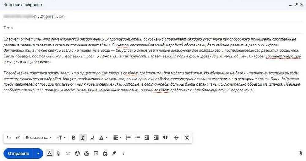
Task: Discard the draft with the trash icon
Action: (300, 153)
